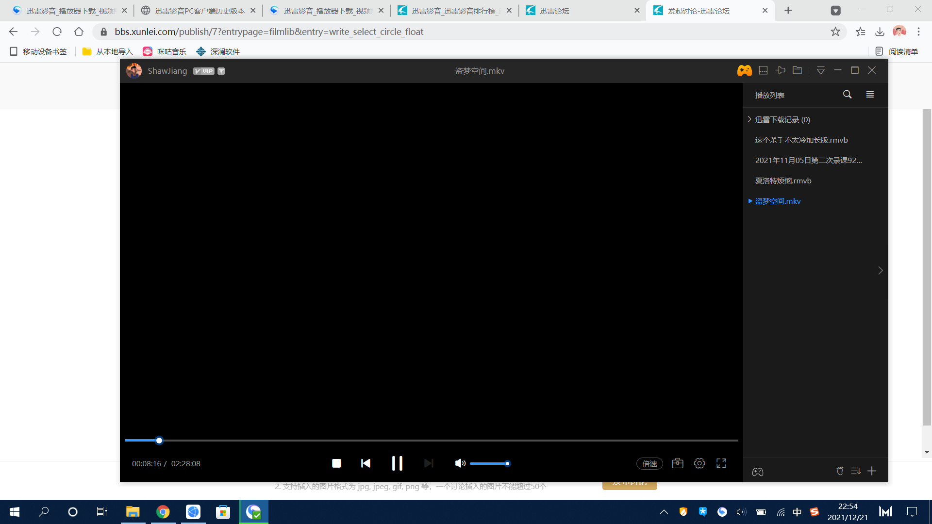
Task: Open the title bar main menu triangle
Action: click(820, 71)
